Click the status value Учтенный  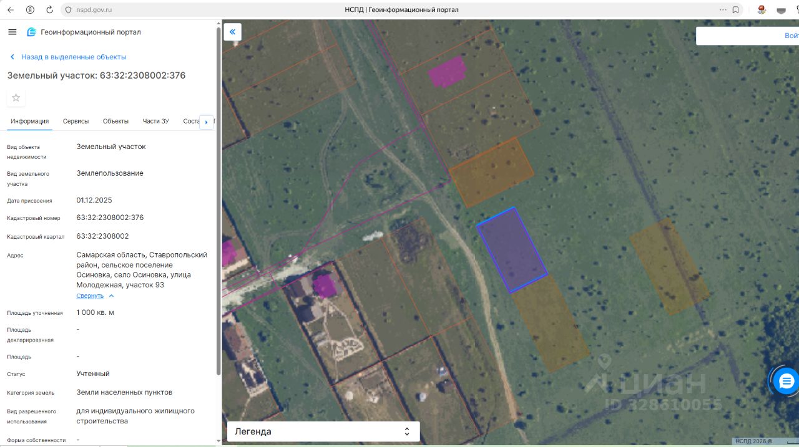[93, 373]
